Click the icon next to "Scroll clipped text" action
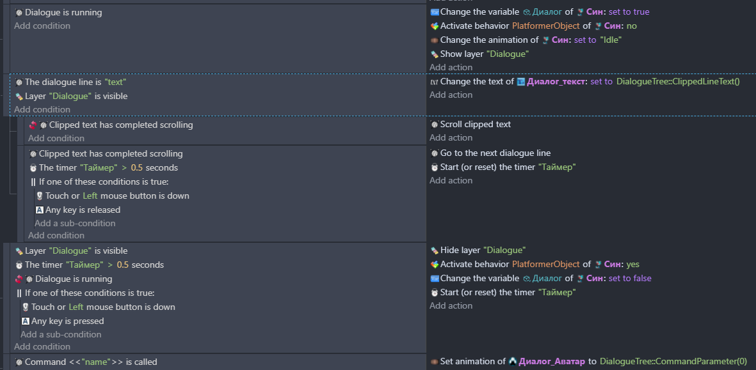This screenshot has height=370, width=756. [x=435, y=124]
